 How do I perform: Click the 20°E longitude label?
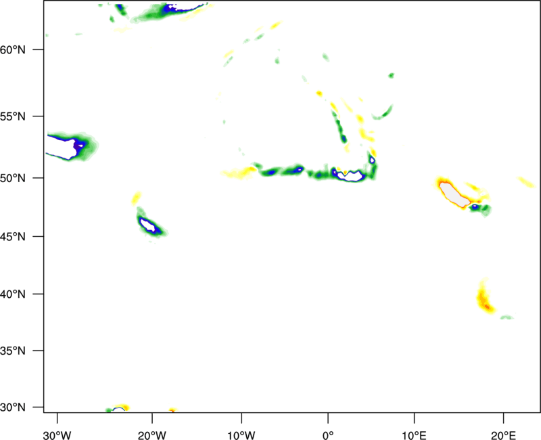pos(503,435)
